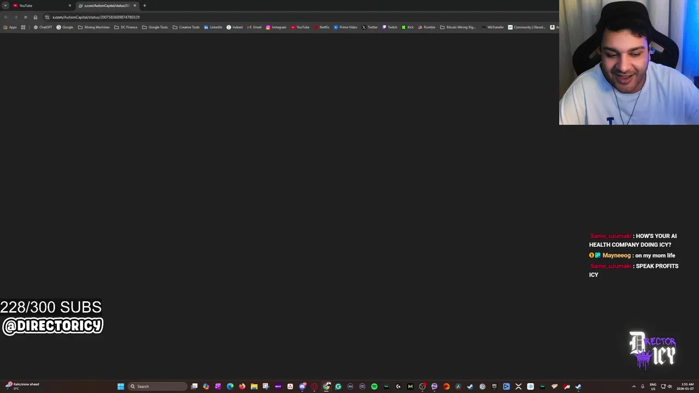Open the Rumble bookmark
The height and width of the screenshot is (393, 699).
426,27
